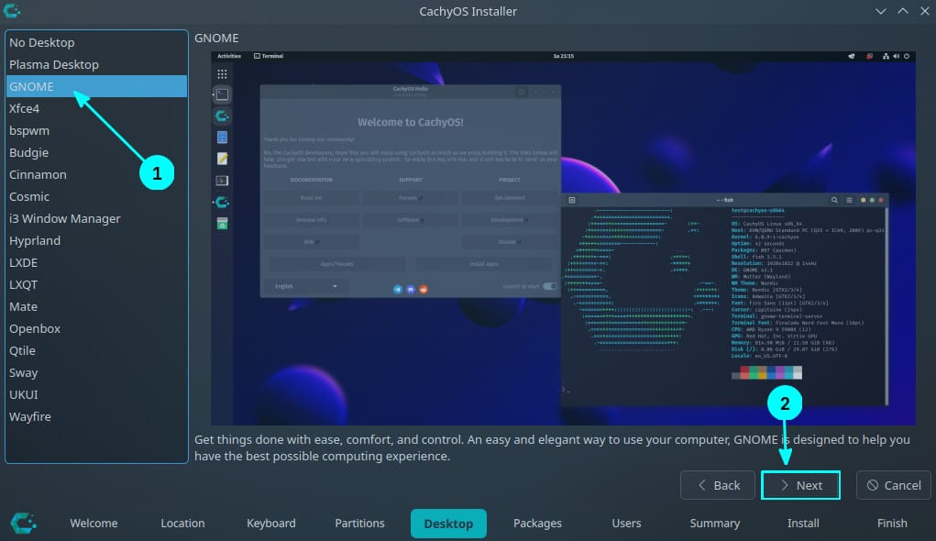Click the GNOME desktop preview image

click(562, 237)
